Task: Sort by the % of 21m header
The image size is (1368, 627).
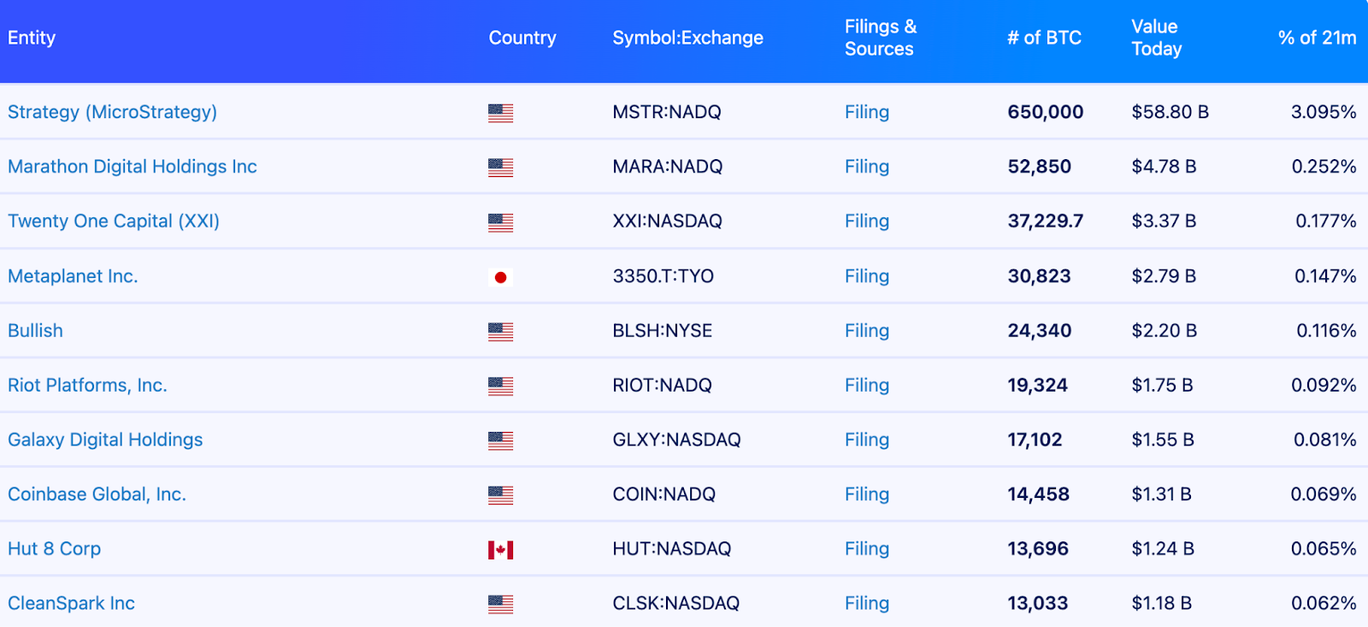Action: coord(1316,38)
